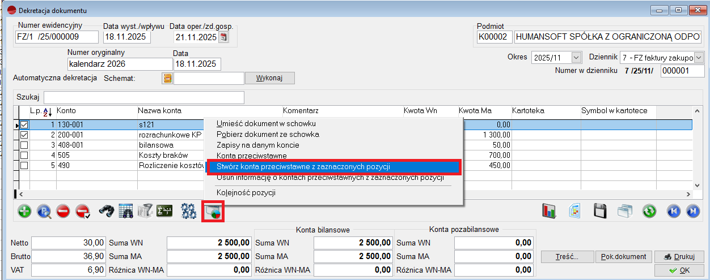The height and width of the screenshot is (280, 710).
Task: Check the box for row 4 account 505
Action: 24,155
